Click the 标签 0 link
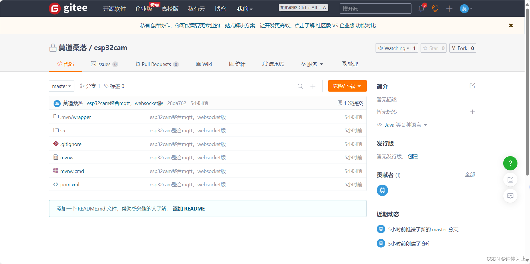Screen dimensions: 530x264 [x=114, y=86]
